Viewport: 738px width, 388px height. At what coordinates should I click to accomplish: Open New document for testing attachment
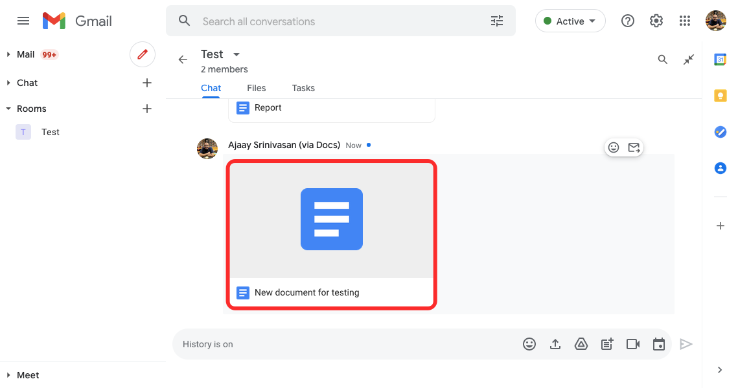point(331,234)
